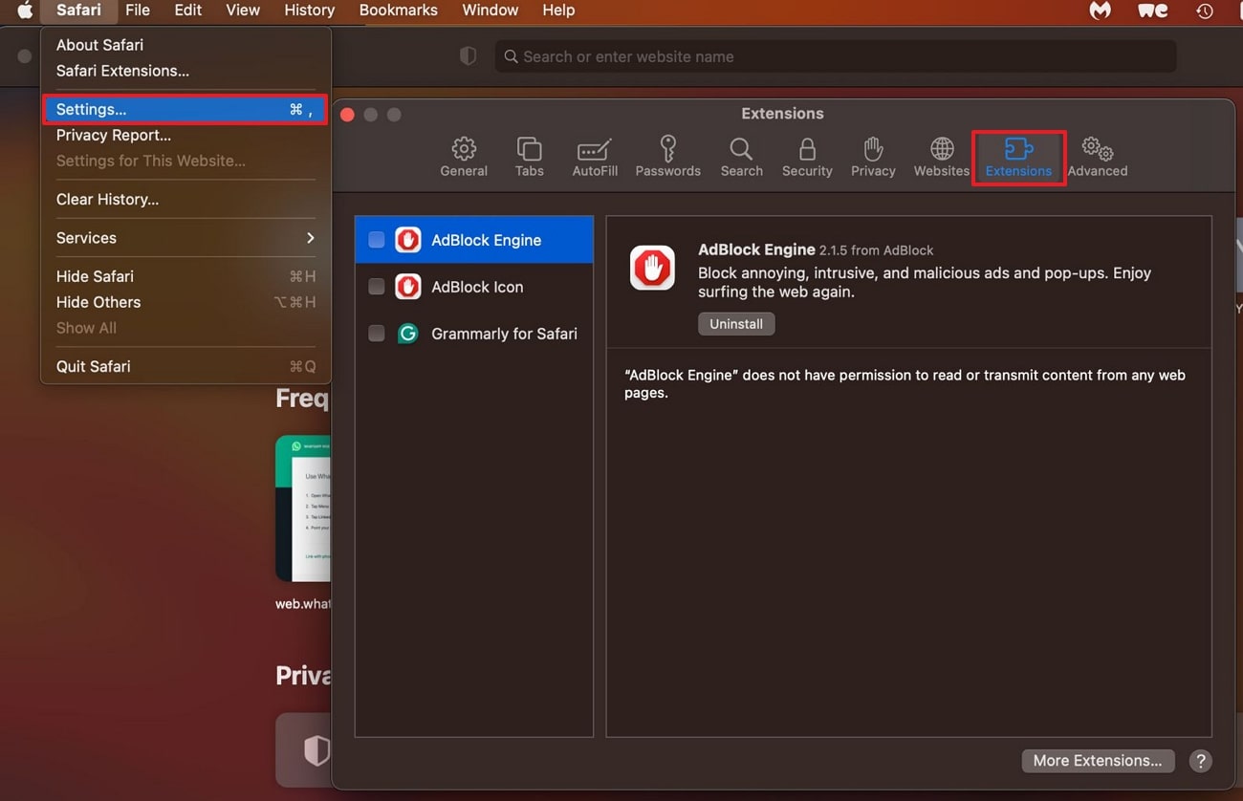Open the help question mark button
Screen dimensions: 1243x801
pyautogui.click(x=1200, y=761)
